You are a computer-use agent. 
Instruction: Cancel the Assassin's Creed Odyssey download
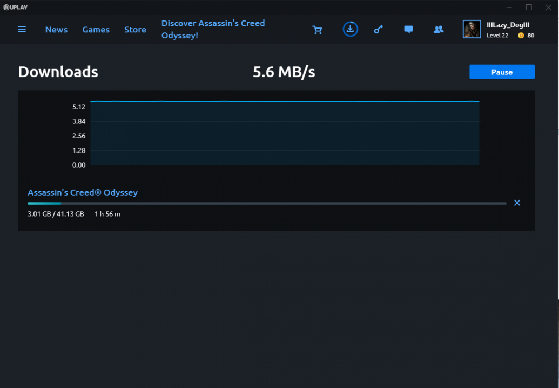tap(517, 203)
